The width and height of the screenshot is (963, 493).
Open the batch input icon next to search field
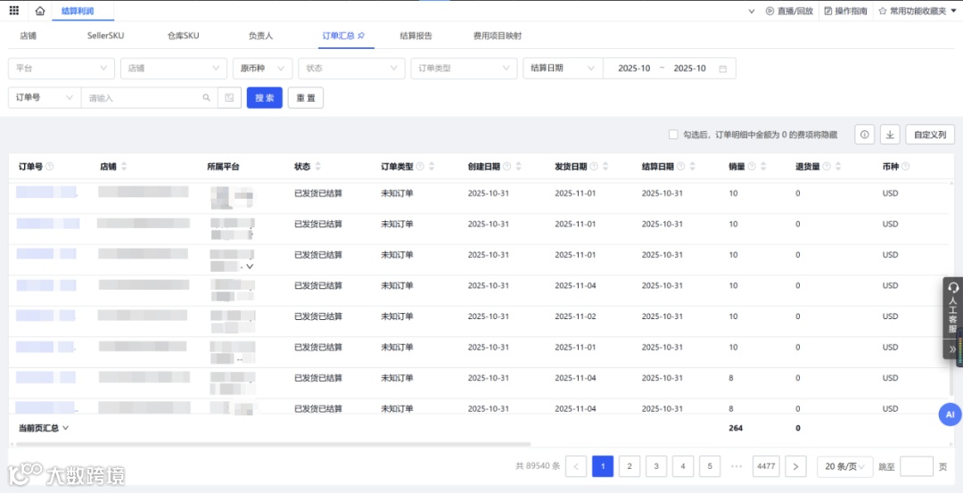point(229,97)
